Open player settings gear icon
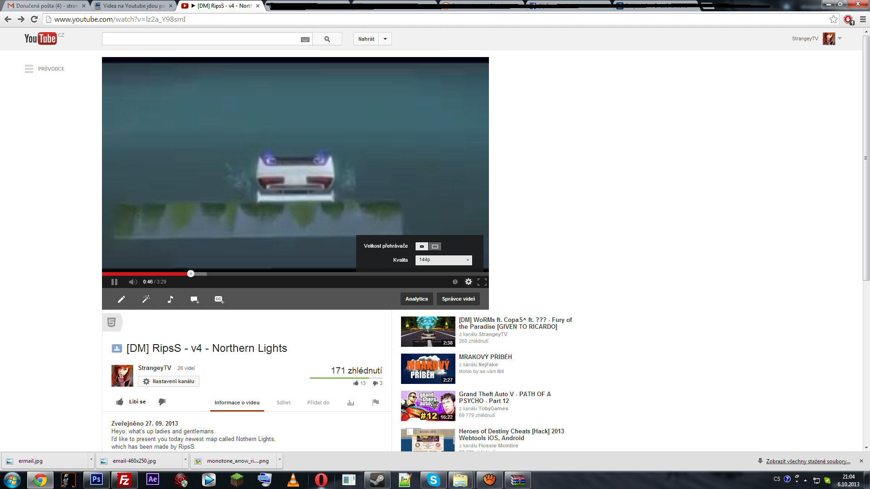 coord(469,282)
